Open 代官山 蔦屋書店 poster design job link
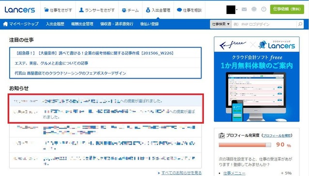This screenshot has height=176, width=309. 70,73
